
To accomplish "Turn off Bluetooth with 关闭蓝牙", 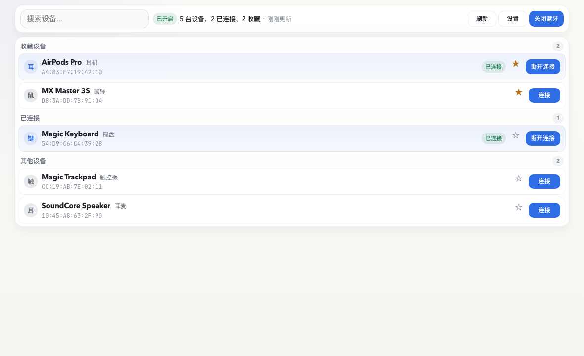I will tap(546, 19).
